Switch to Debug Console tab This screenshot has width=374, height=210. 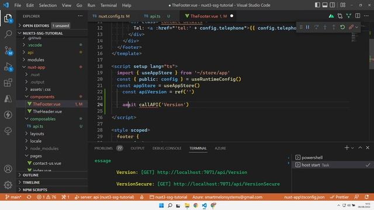click(x=167, y=148)
